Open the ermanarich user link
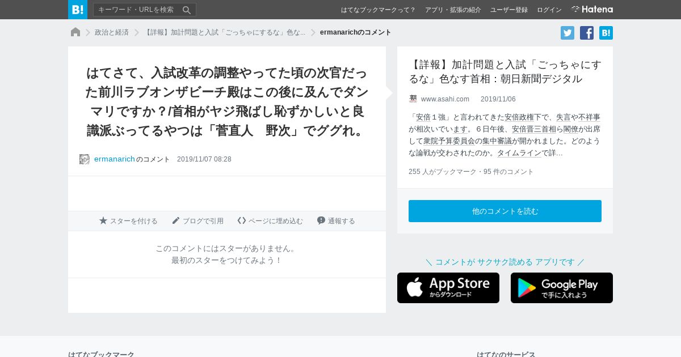The height and width of the screenshot is (357, 681). coord(115,159)
